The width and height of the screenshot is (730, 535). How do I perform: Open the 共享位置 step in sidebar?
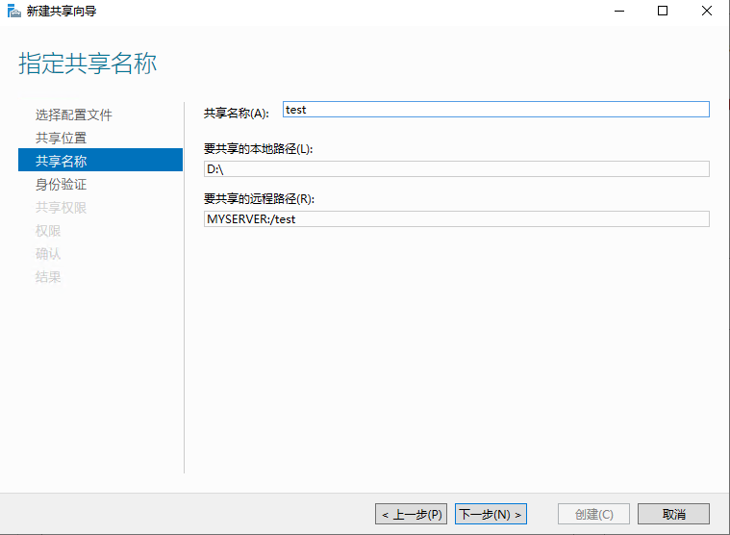pos(61,138)
